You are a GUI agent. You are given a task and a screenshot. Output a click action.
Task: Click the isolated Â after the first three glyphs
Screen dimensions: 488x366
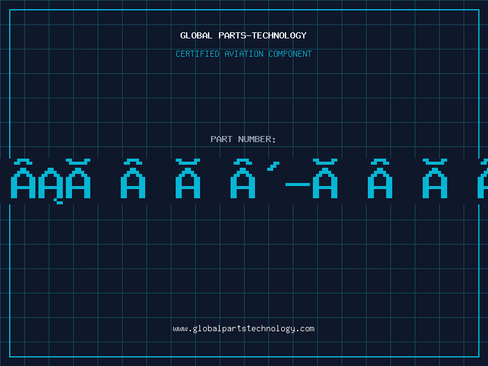pos(133,178)
